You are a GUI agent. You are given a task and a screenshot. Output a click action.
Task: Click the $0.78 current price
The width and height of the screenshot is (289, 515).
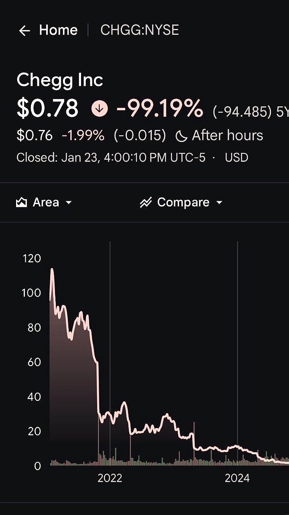pos(47,109)
